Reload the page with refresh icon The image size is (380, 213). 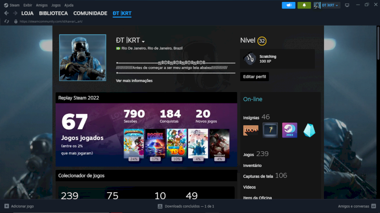pyautogui.click(x=7, y=21)
